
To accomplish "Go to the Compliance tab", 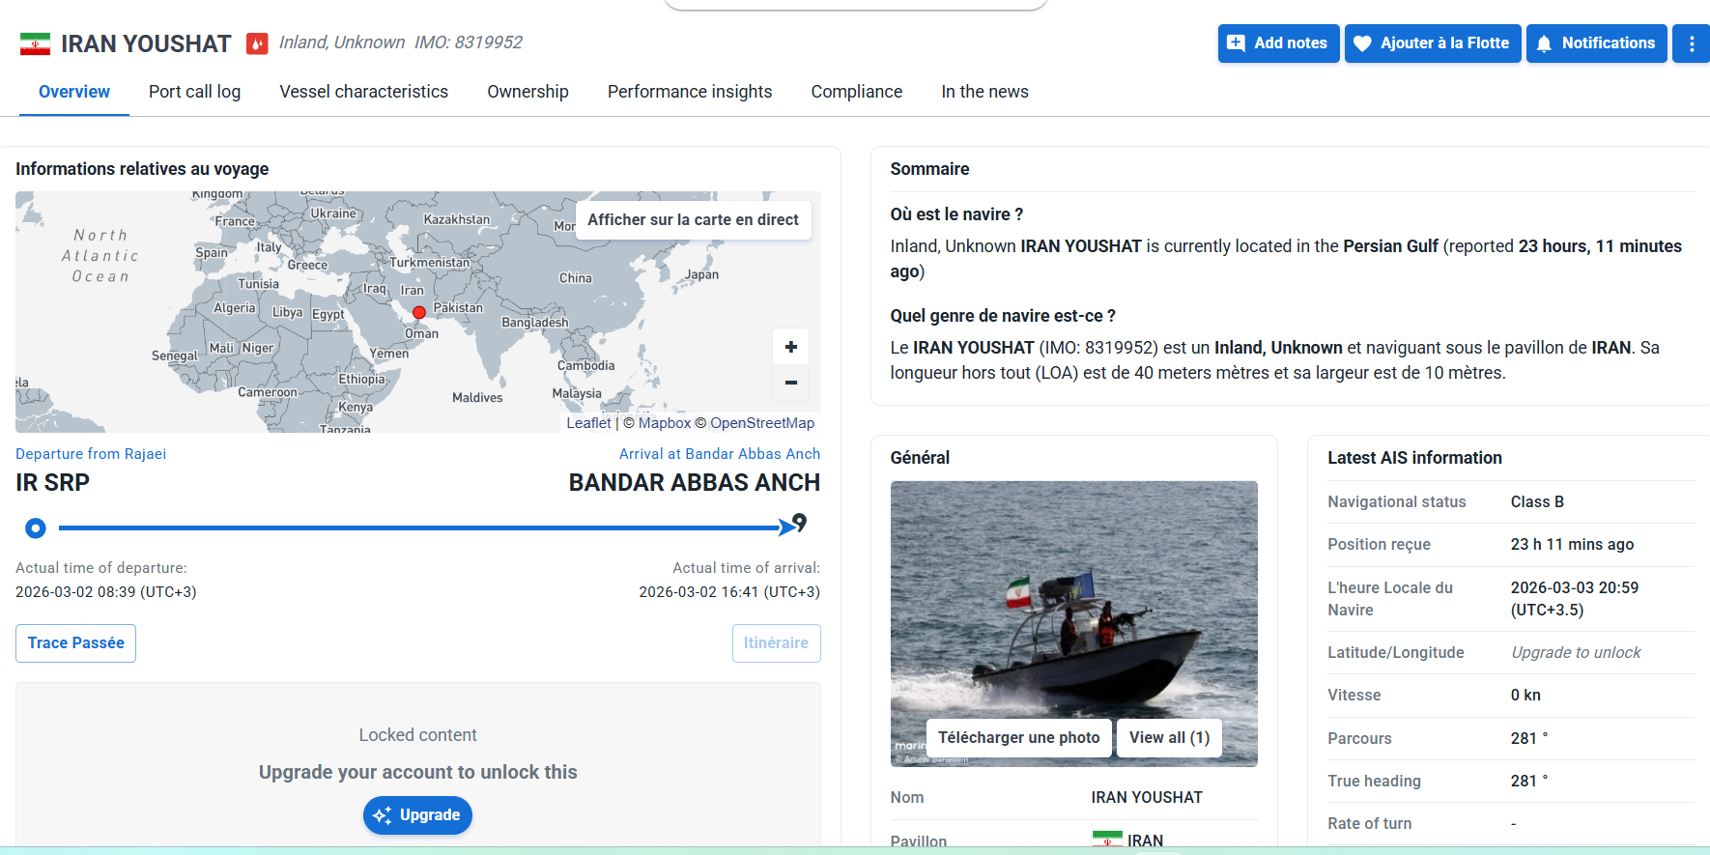I will [x=857, y=92].
